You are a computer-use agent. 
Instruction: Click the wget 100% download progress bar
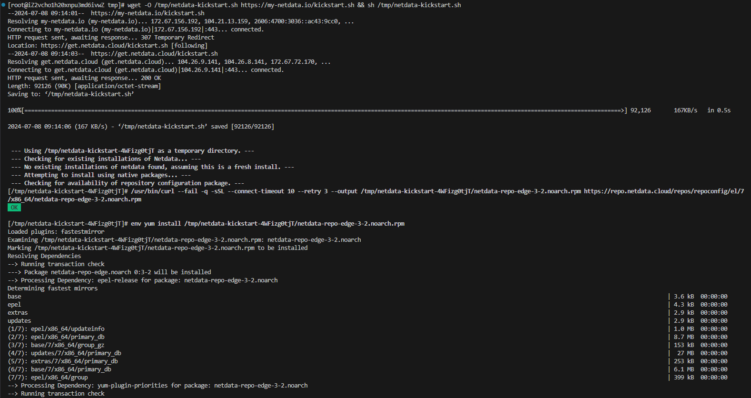click(x=324, y=110)
